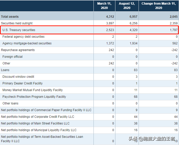Select "Money Market Mutual Fund Liquidity Facility" row
Viewport: 179px width, 145px height.
[32, 90]
